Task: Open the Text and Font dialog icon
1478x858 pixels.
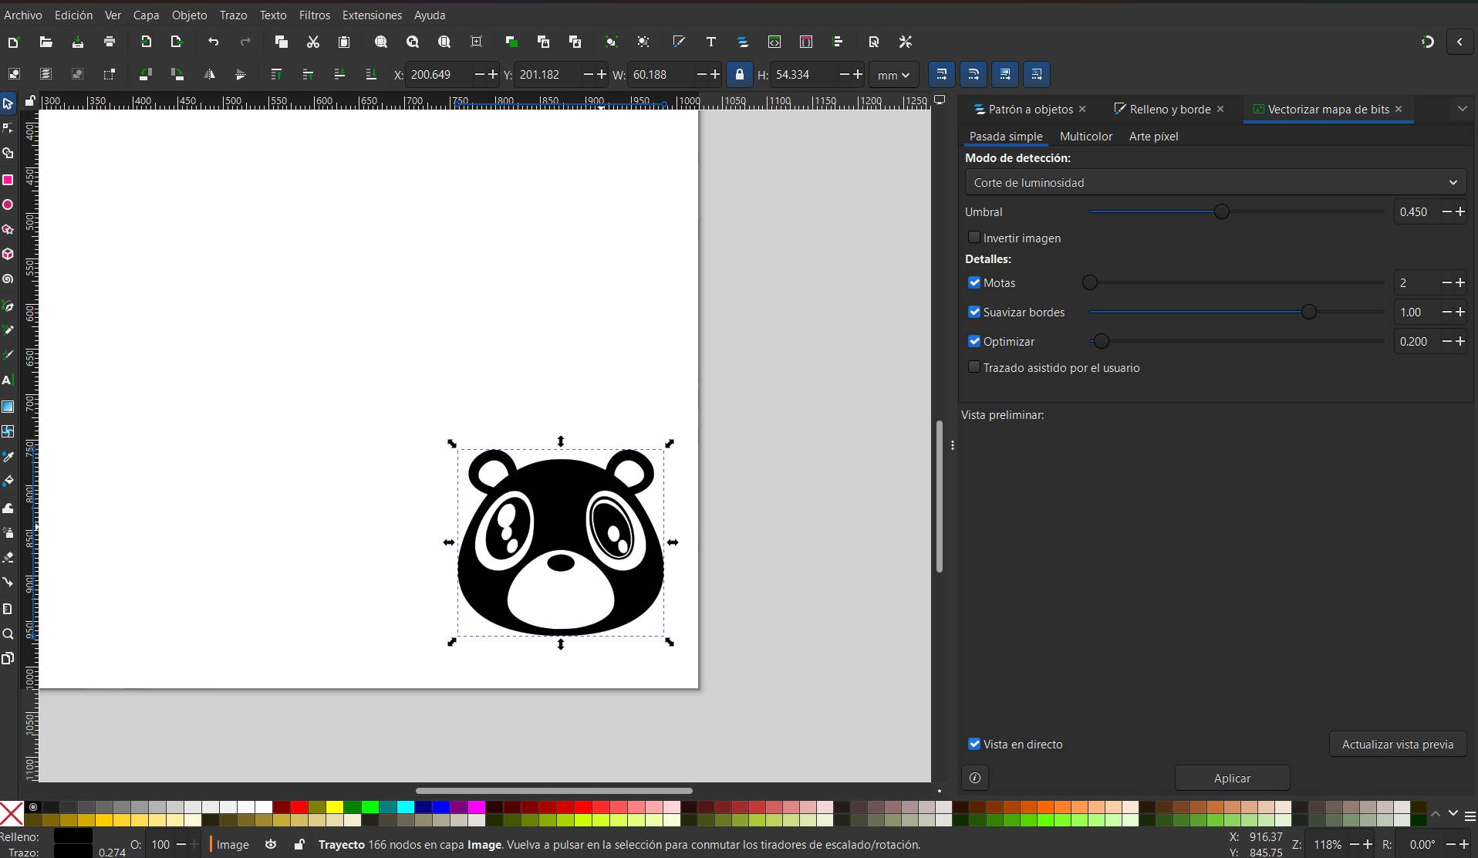Action: [x=711, y=42]
